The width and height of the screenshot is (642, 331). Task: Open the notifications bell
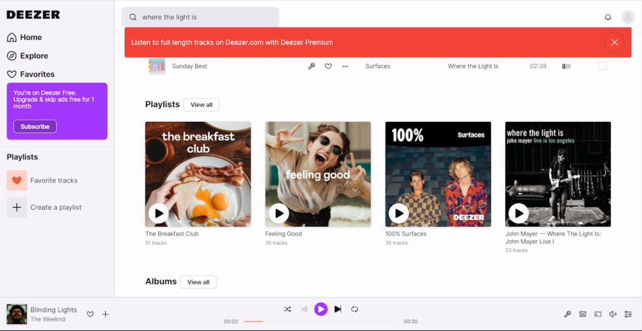click(x=608, y=17)
